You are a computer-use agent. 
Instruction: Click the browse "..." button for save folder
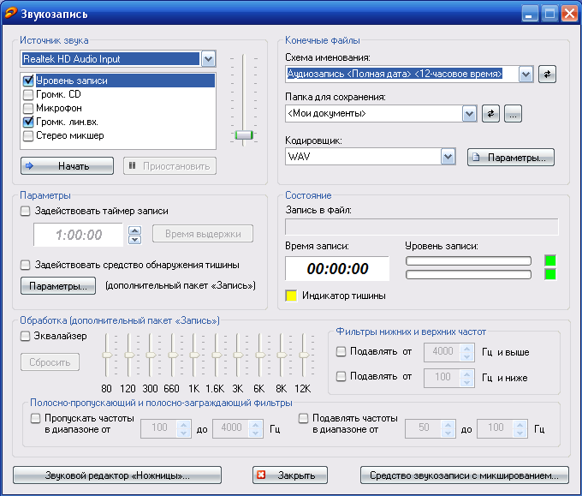[514, 113]
